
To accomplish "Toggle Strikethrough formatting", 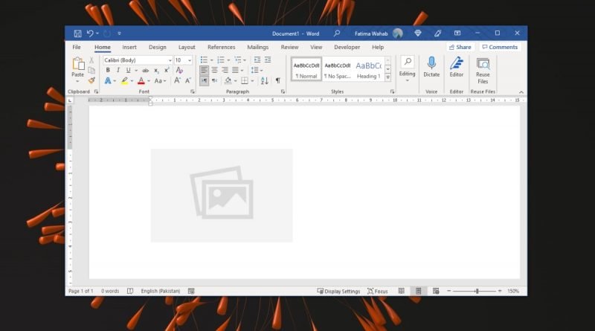I will (x=145, y=70).
